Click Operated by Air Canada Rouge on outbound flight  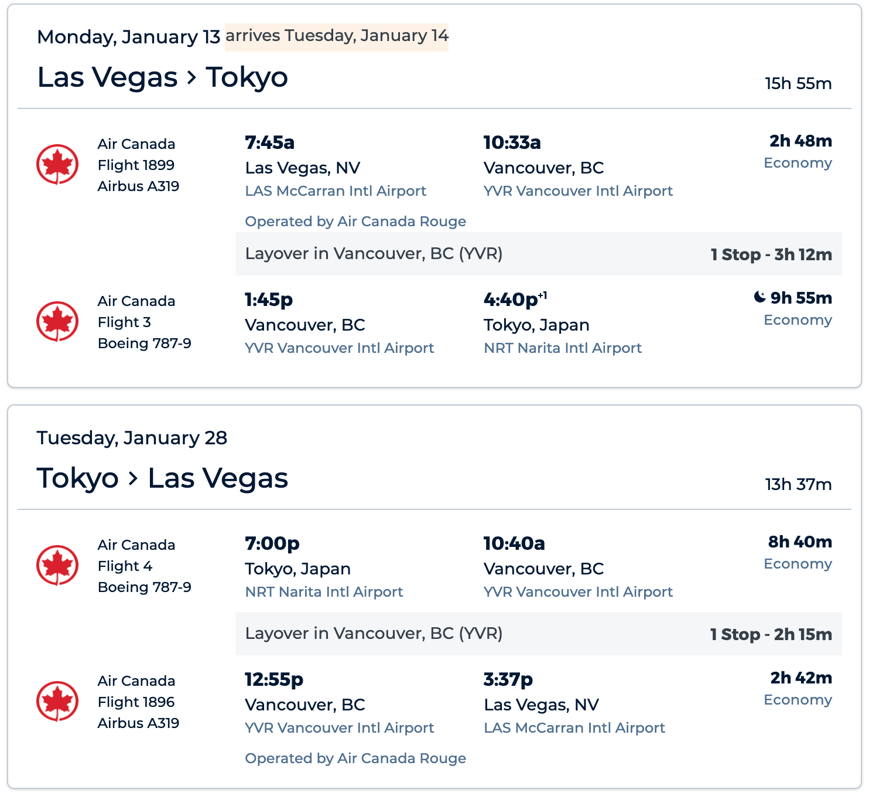point(355,222)
